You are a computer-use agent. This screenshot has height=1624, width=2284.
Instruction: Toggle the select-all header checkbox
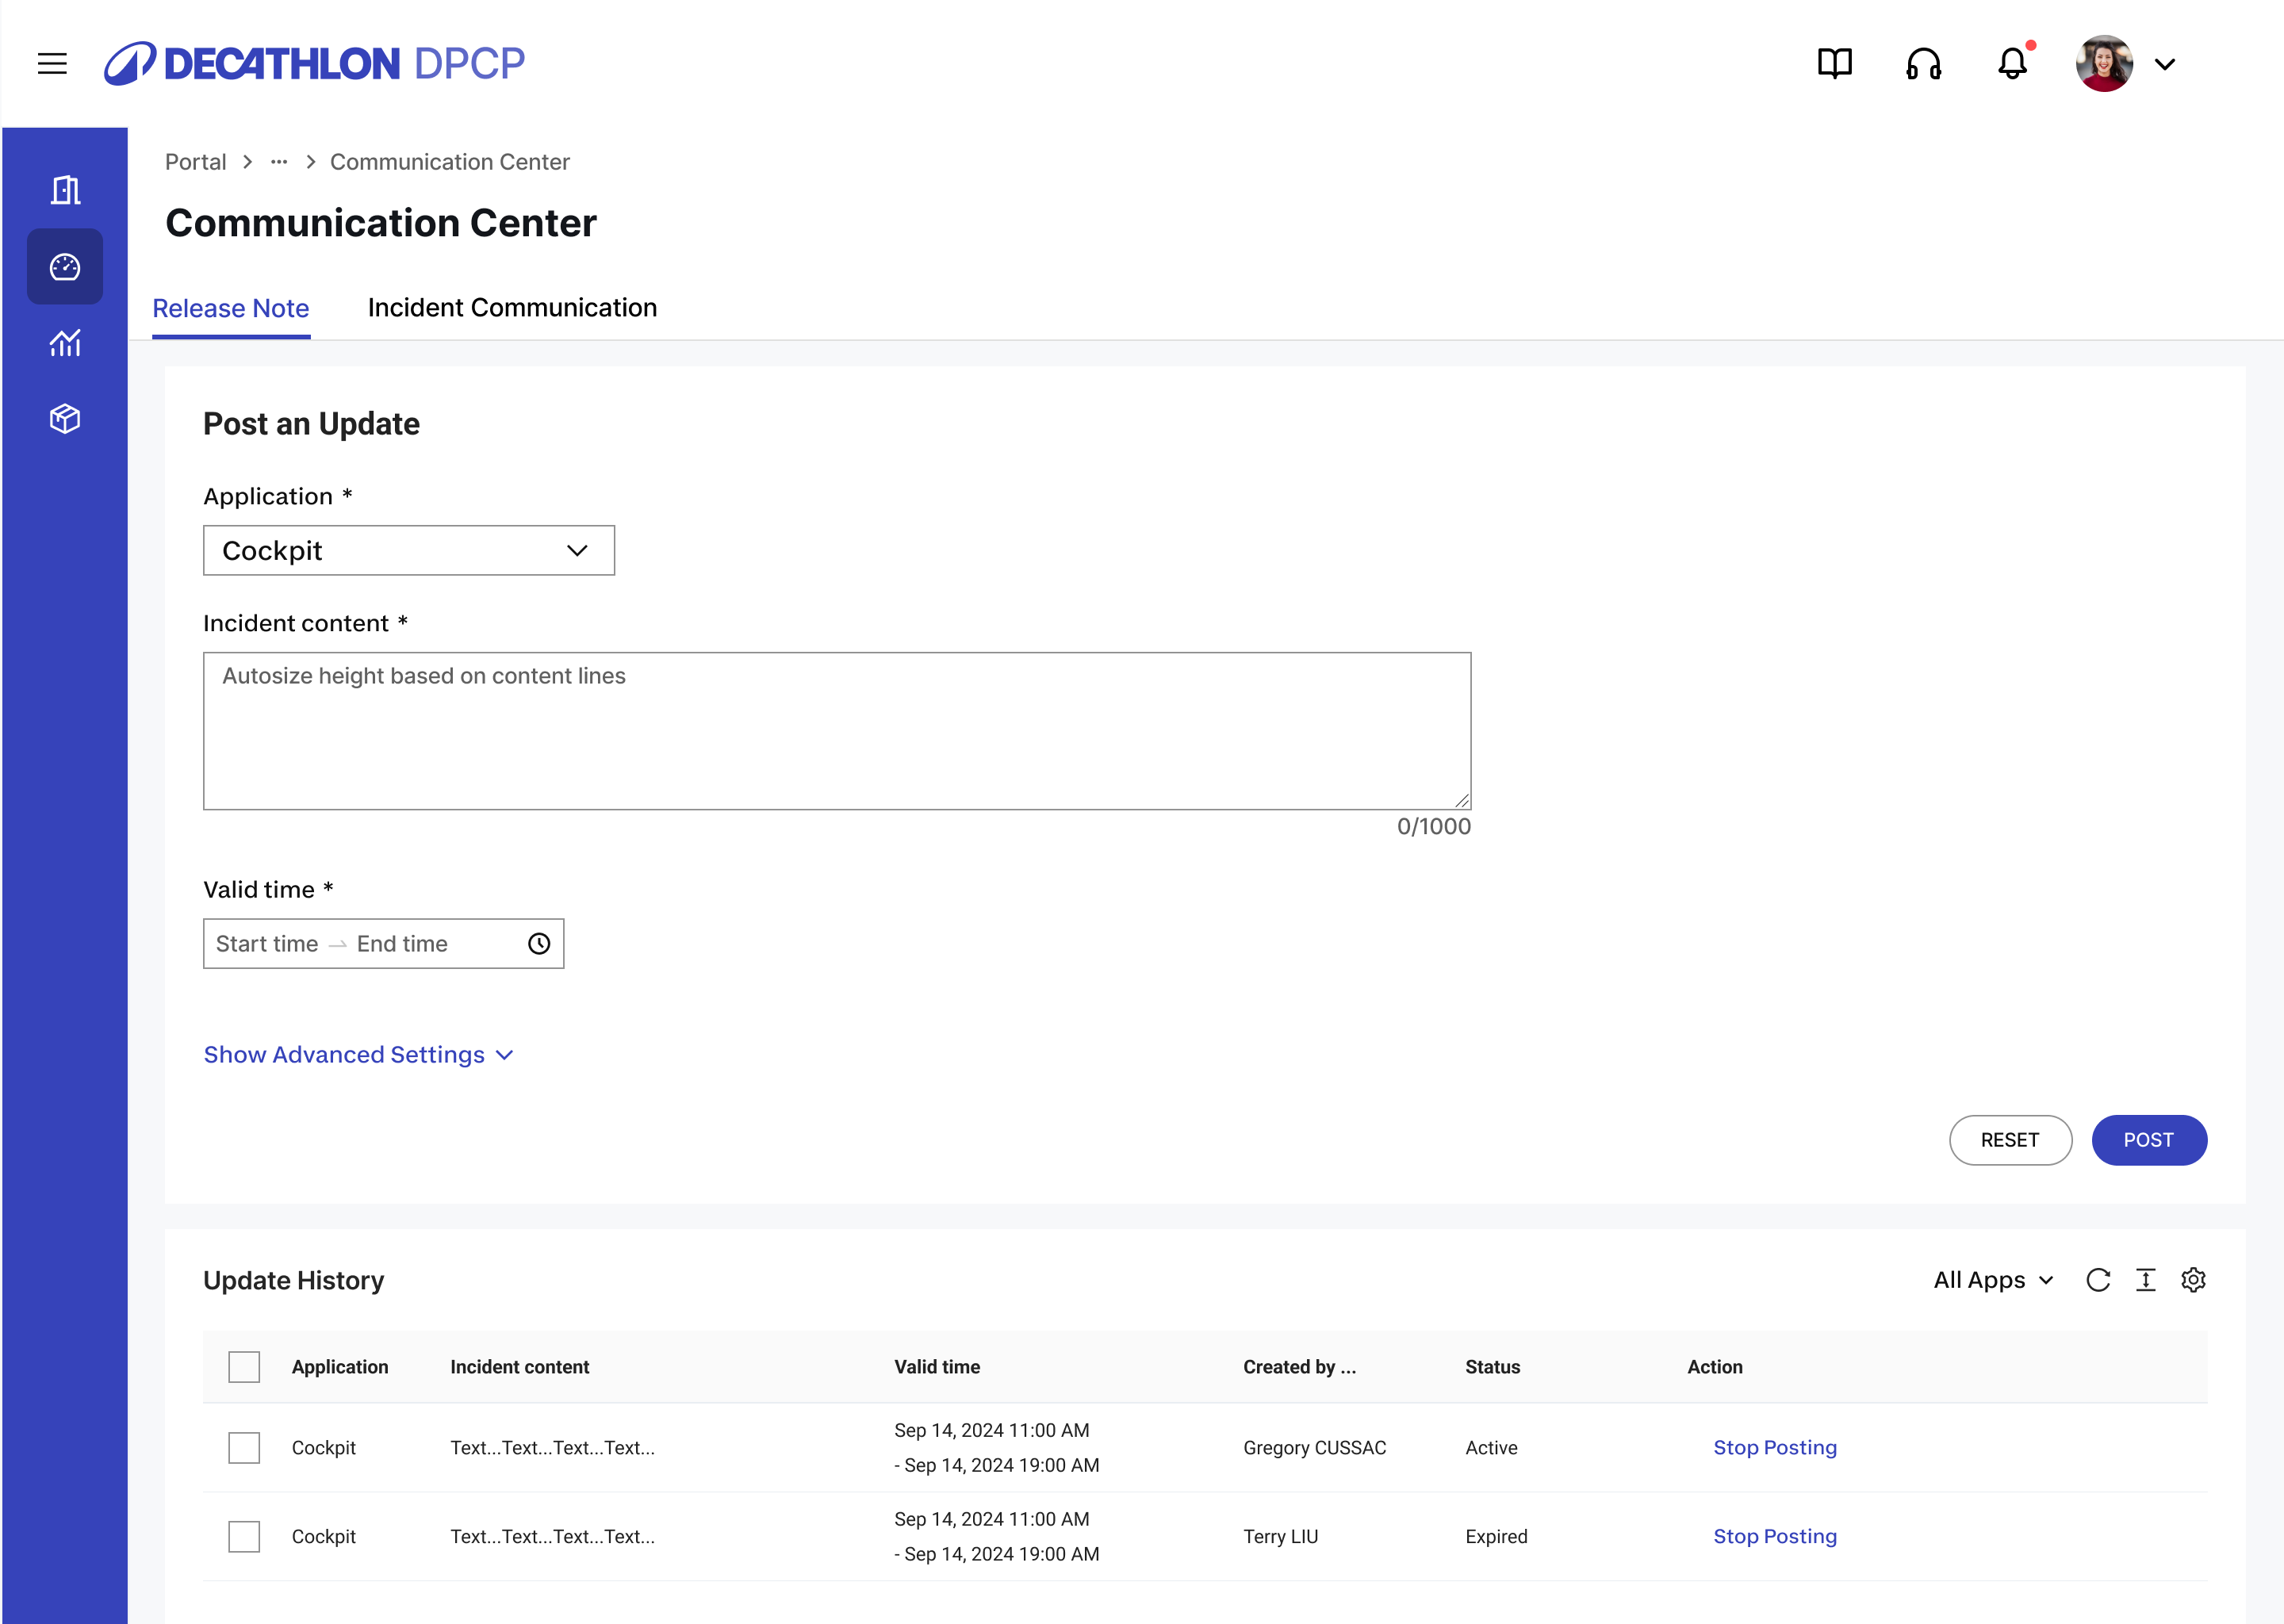244,1367
